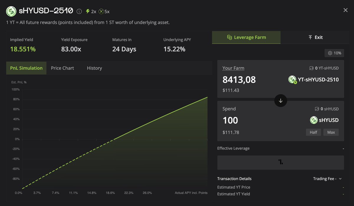Image resolution: width=354 pixels, height=206 pixels.
Task: Click the sHYUSD wallet balance icon
Action: [x=317, y=109]
